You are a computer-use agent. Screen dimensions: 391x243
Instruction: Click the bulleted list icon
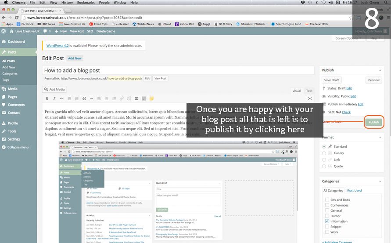pyautogui.click(x=69, y=98)
